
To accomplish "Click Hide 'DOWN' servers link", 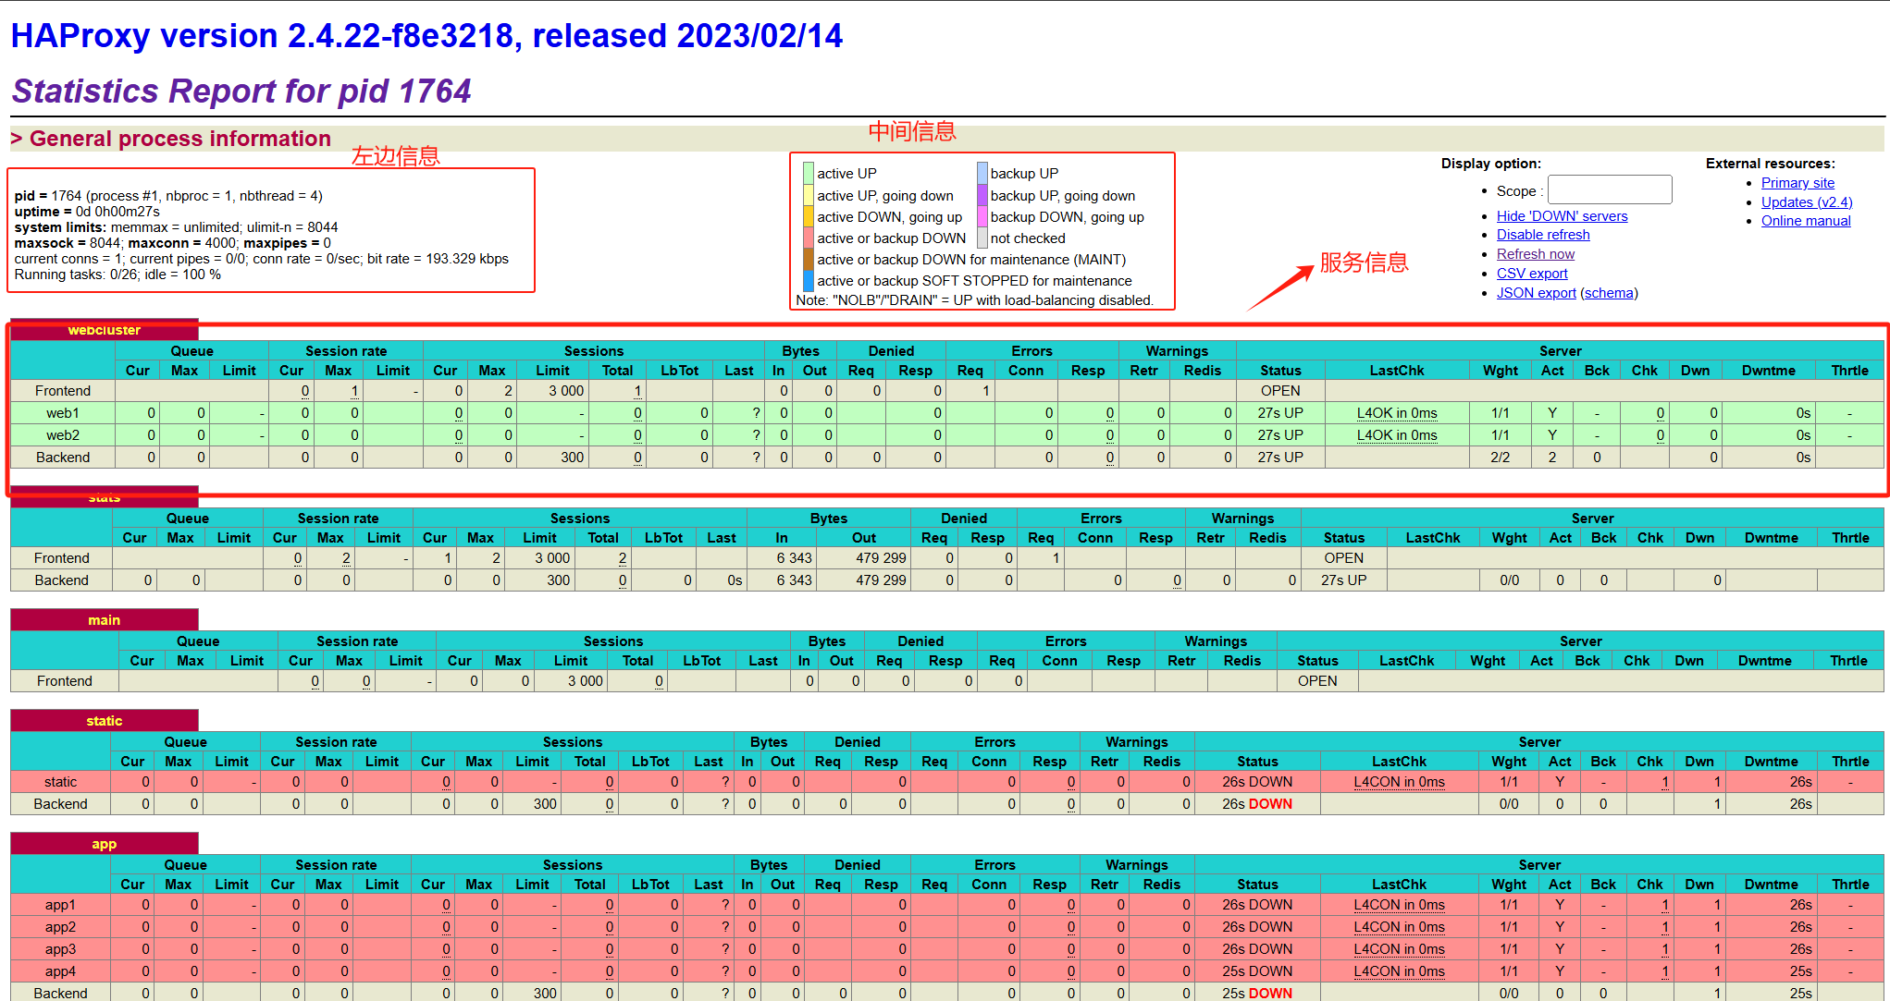I will pos(1562,216).
